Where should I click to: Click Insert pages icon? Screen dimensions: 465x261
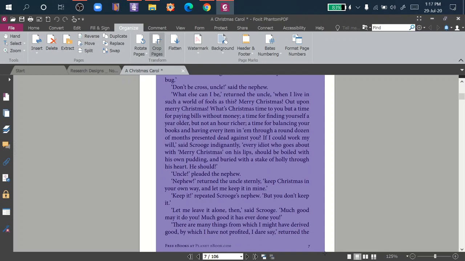pyautogui.click(x=37, y=42)
